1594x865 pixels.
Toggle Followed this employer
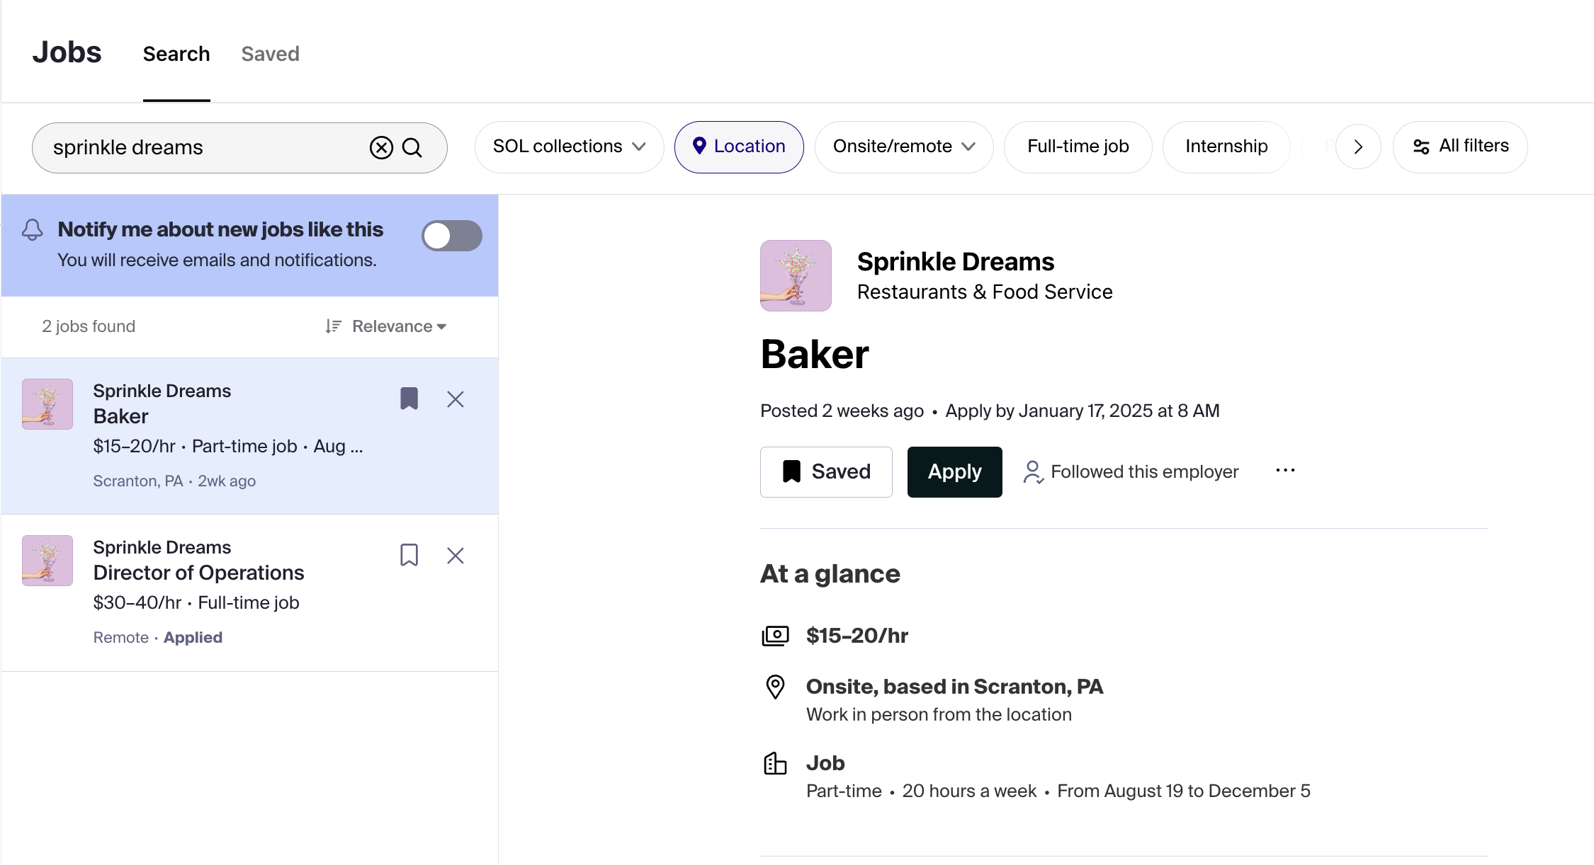coord(1131,471)
